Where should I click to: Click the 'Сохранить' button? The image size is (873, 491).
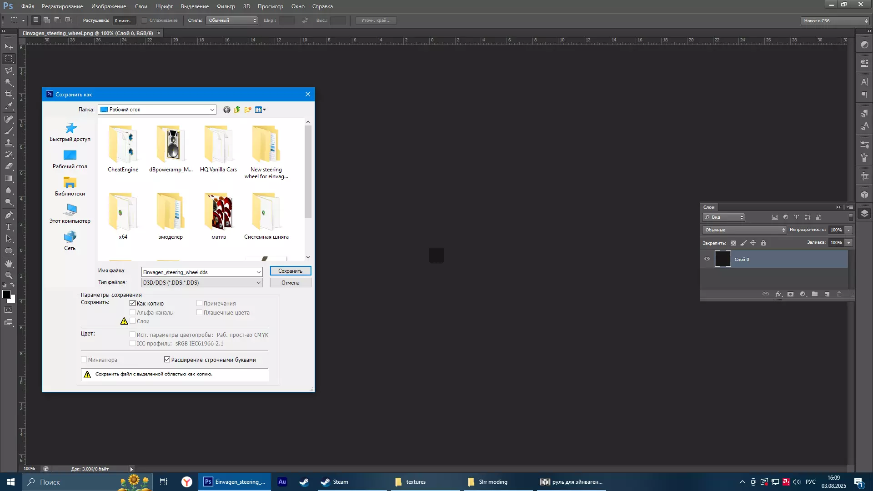(x=290, y=271)
